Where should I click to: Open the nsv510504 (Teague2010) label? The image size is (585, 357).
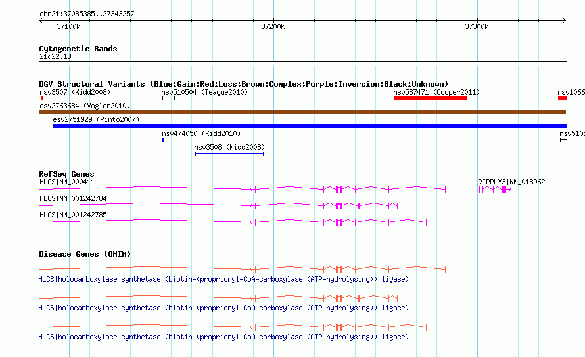coord(204,92)
